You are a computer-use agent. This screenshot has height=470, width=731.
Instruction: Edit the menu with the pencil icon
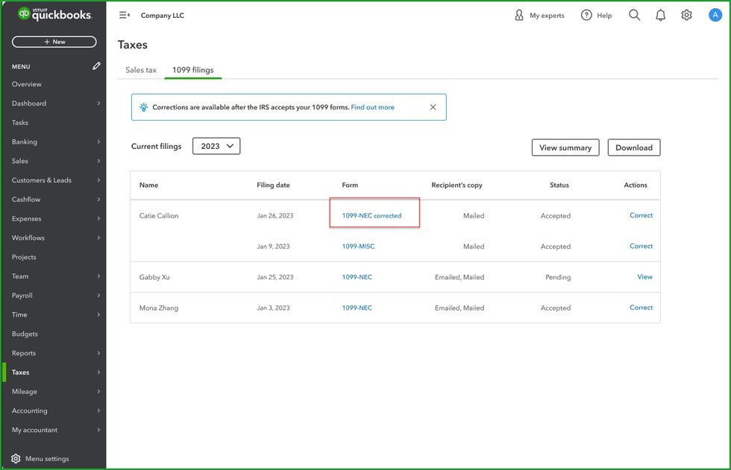[x=96, y=66]
